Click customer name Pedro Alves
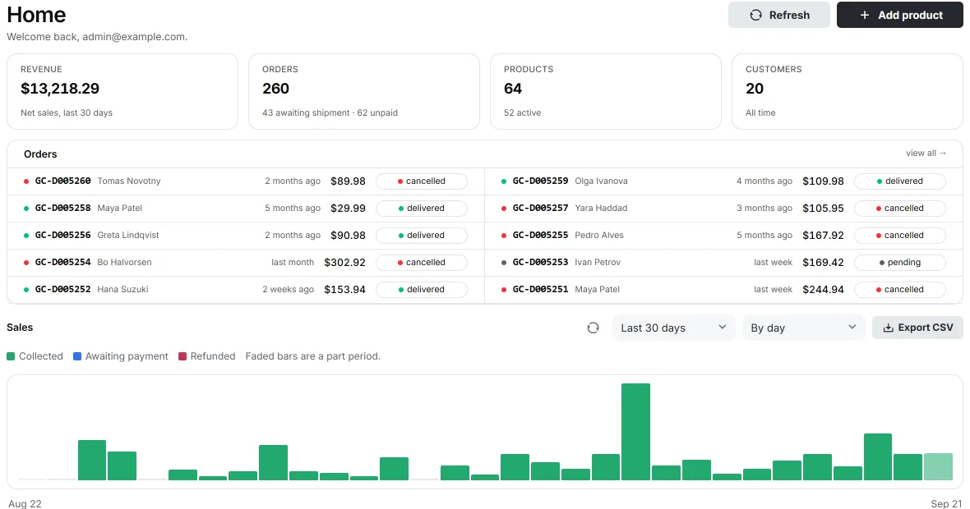The width and height of the screenshot is (970, 509). [x=598, y=236]
